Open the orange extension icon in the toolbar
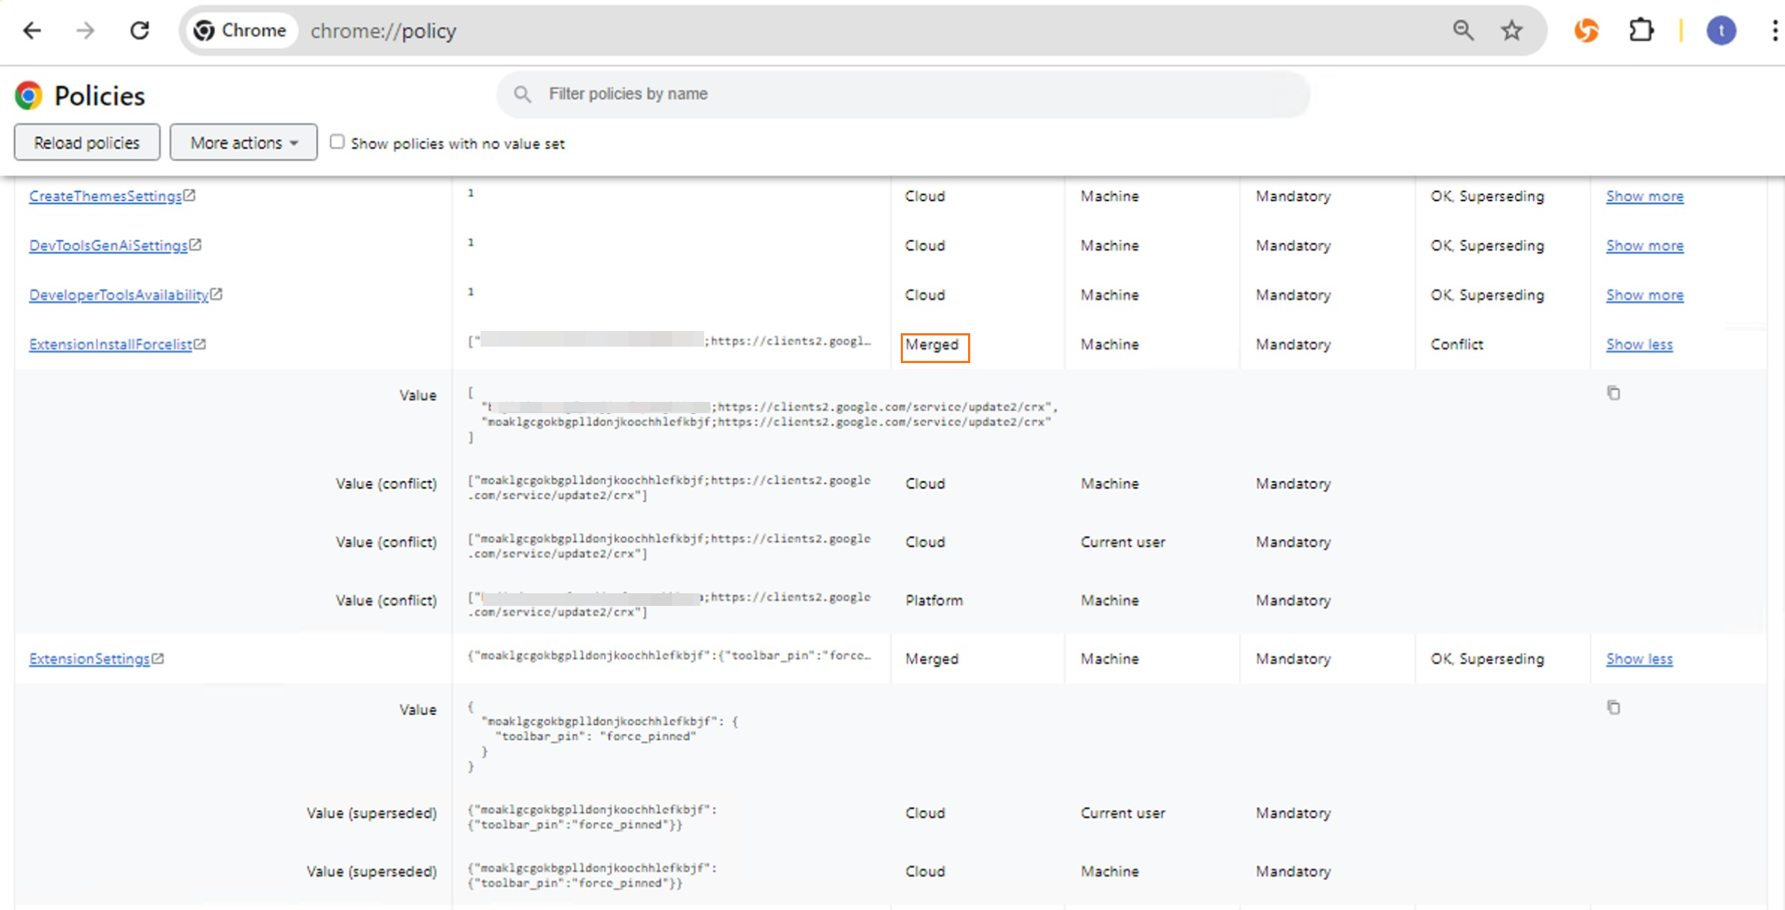 tap(1586, 31)
